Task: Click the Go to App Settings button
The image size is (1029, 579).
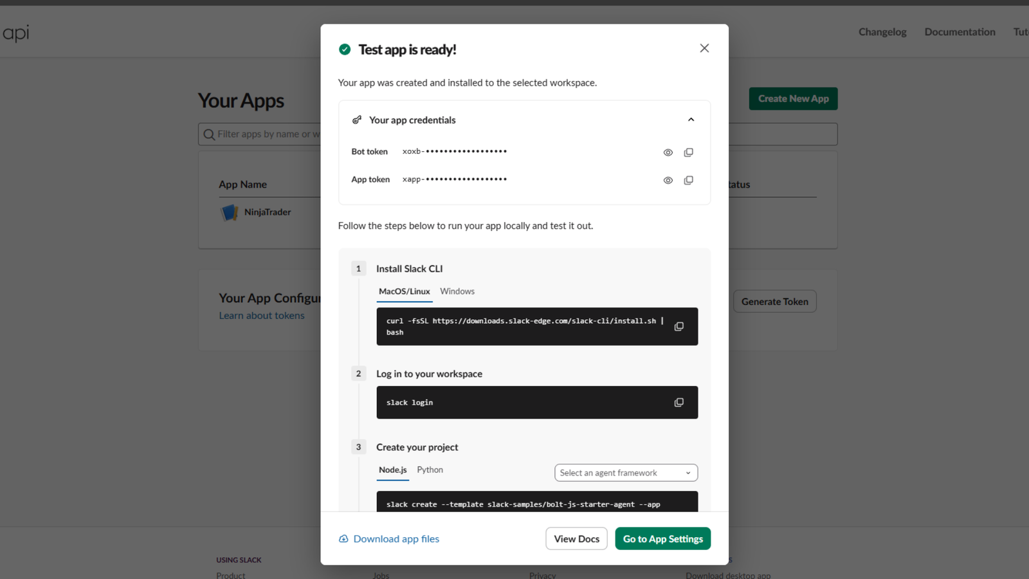Action: [662, 538]
